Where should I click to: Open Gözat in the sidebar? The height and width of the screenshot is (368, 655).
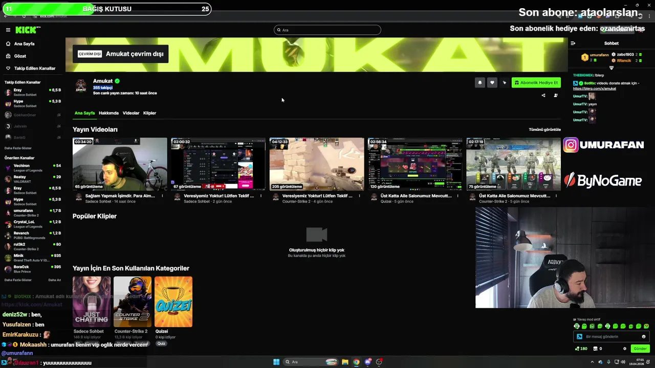coord(20,56)
